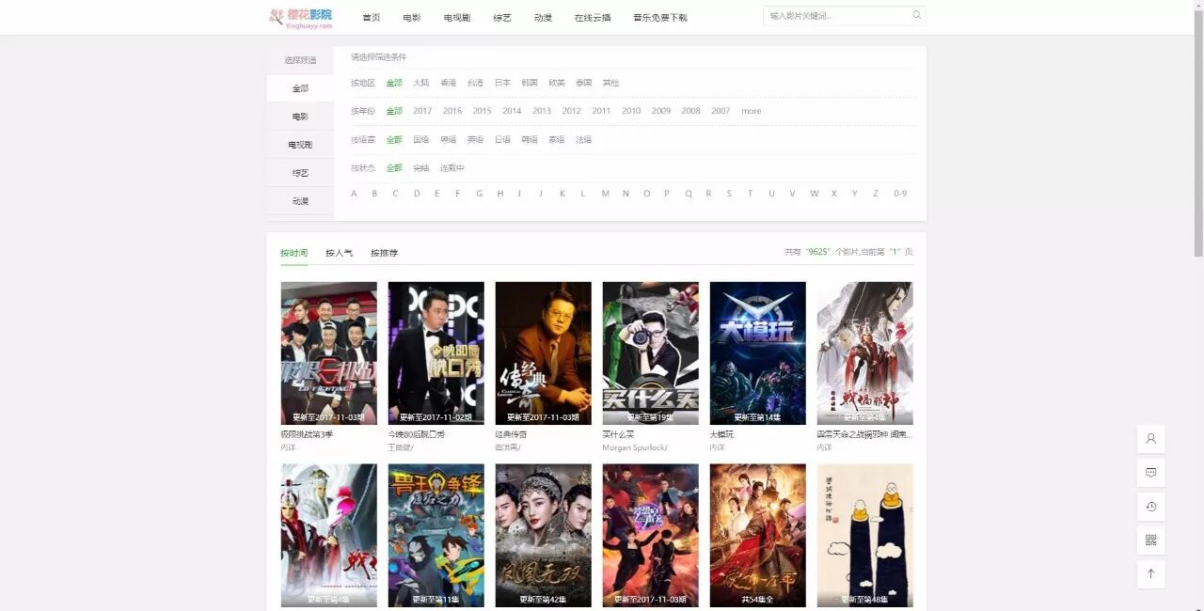Image resolution: width=1204 pixels, height=611 pixels.
Task: Choose 全部 in the 按年份 row
Action: click(394, 111)
